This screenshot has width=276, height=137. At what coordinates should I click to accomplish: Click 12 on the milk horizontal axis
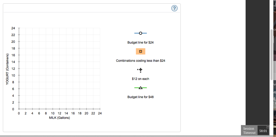59,114
